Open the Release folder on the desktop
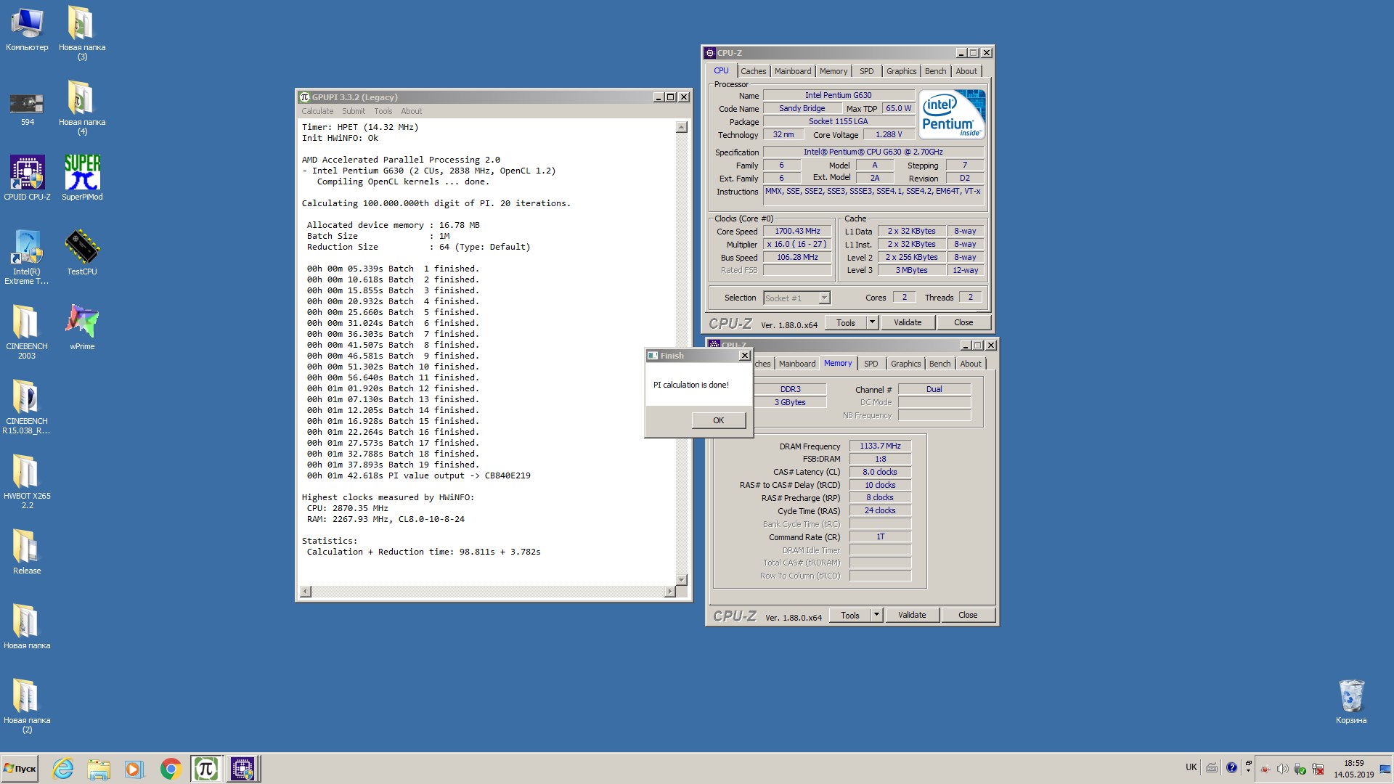This screenshot has height=784, width=1394. point(27,552)
